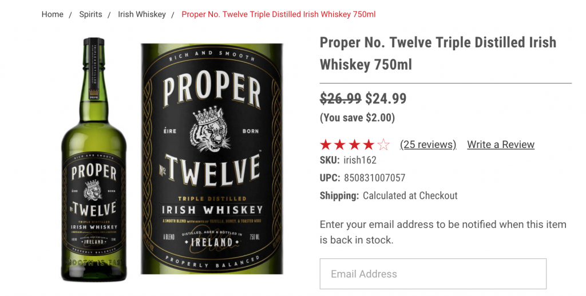Go to Home in the breadcrumb

coord(53,14)
